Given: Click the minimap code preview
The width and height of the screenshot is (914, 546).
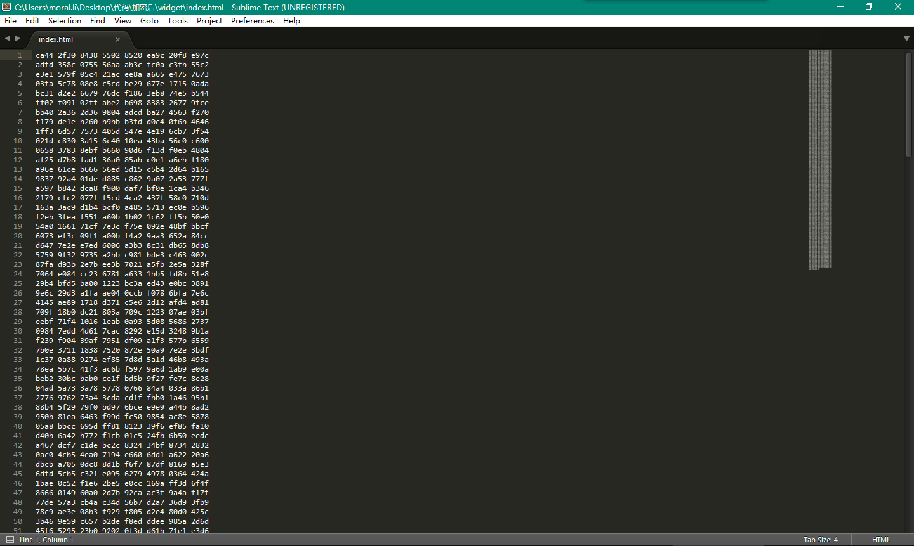Looking at the screenshot, I should tap(820, 160).
